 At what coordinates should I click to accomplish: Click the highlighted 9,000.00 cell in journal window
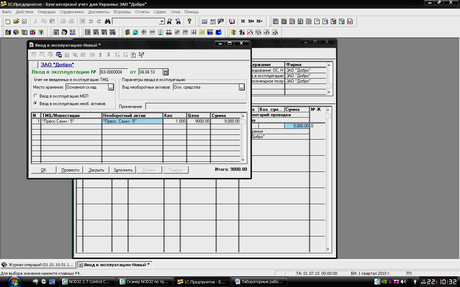(x=297, y=126)
